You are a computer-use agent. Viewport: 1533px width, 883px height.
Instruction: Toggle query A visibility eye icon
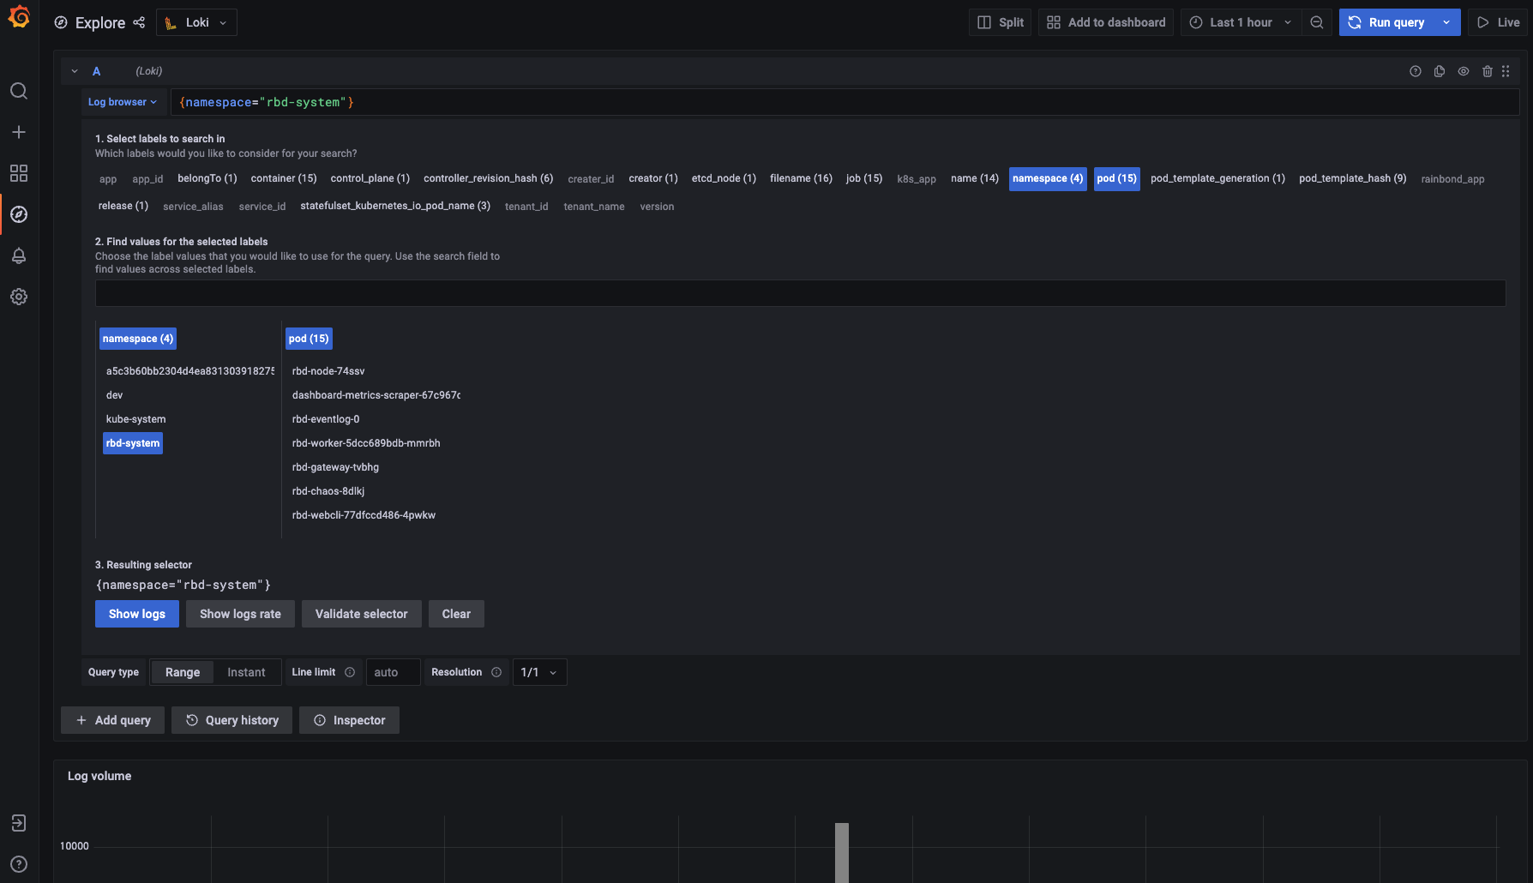click(1464, 71)
